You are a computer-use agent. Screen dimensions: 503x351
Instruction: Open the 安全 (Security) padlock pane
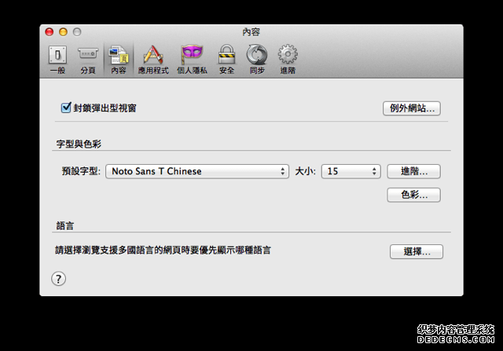tap(226, 60)
